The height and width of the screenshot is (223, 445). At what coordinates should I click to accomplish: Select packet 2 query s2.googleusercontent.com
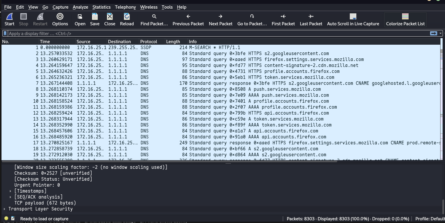click(221, 54)
